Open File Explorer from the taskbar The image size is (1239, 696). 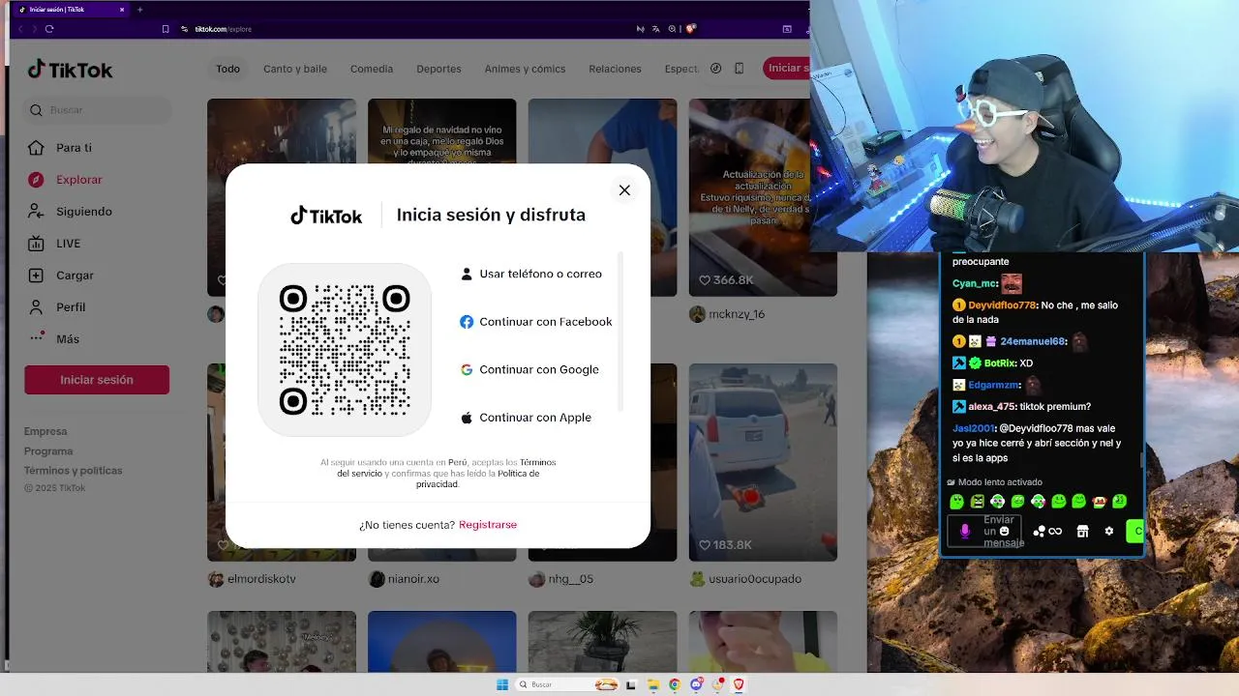click(653, 684)
